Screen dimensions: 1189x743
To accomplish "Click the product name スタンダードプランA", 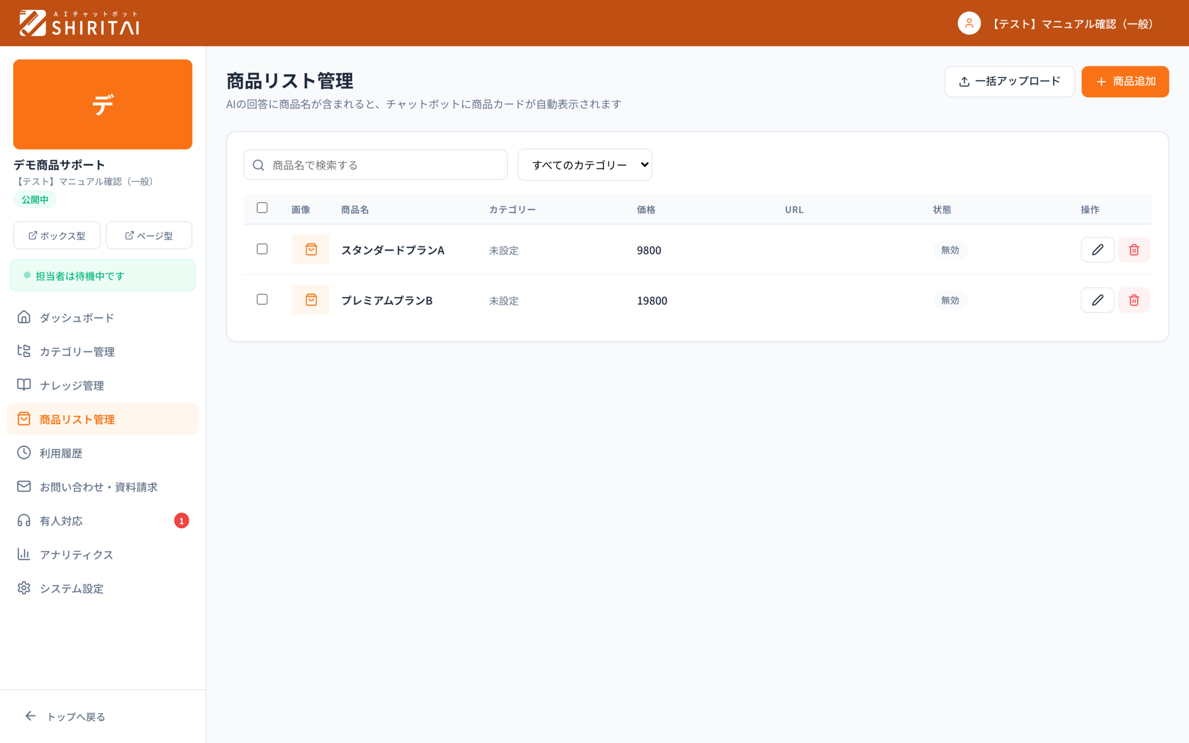I will pos(392,250).
